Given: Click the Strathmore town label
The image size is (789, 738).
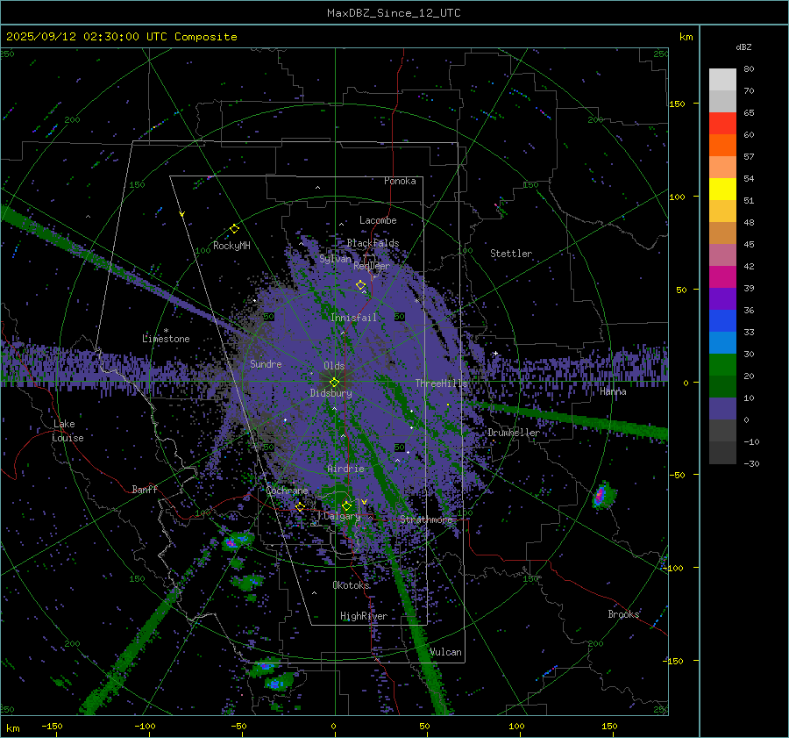Looking at the screenshot, I should [x=426, y=519].
